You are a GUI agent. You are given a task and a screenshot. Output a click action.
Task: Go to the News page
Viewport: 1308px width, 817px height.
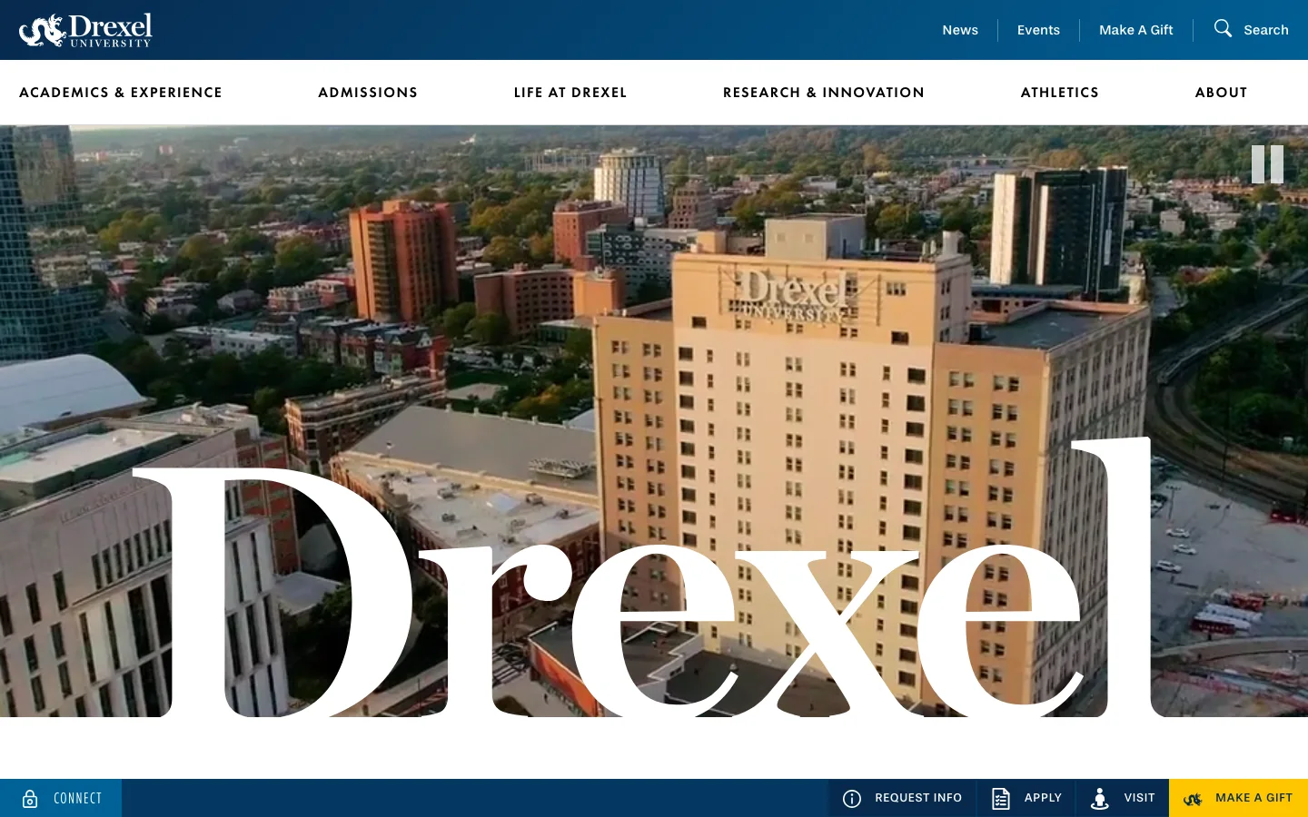(960, 30)
